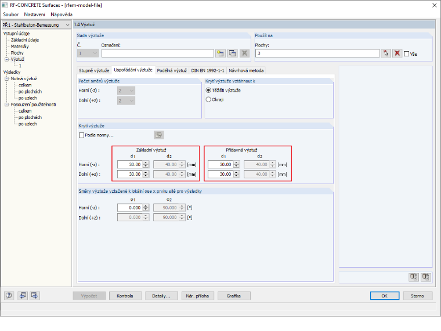Viewport: 441px width, 331px height.
Task: Go to next table icon at bottom left
Action: click(x=35, y=296)
